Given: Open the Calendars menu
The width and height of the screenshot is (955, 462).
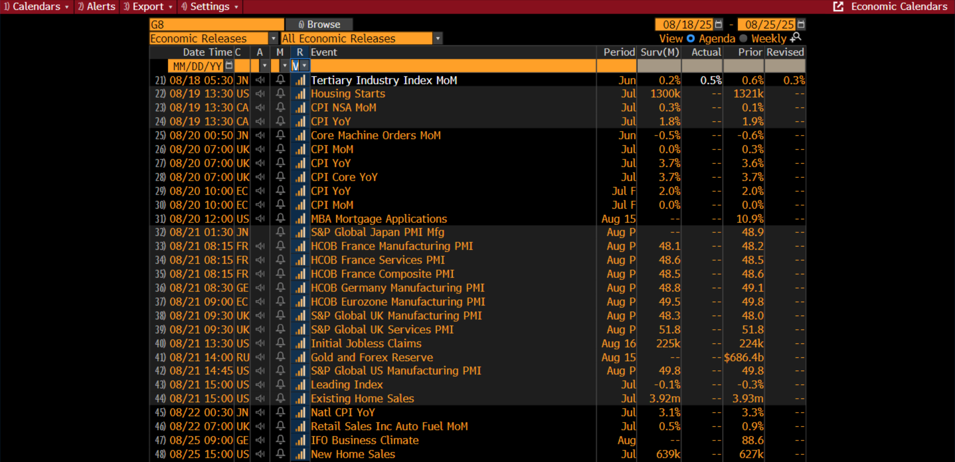Looking at the screenshot, I should [36, 6].
